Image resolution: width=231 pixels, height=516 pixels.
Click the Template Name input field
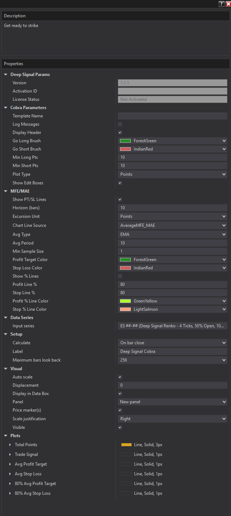(172, 116)
